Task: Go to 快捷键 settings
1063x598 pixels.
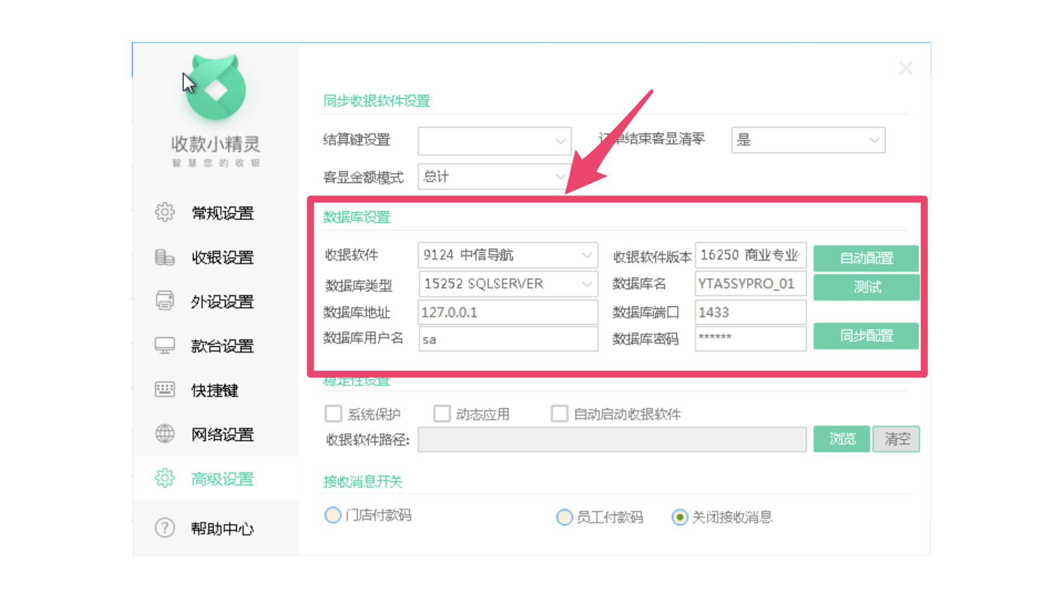Action: click(216, 390)
